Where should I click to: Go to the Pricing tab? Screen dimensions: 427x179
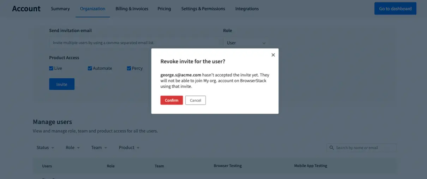[164, 9]
